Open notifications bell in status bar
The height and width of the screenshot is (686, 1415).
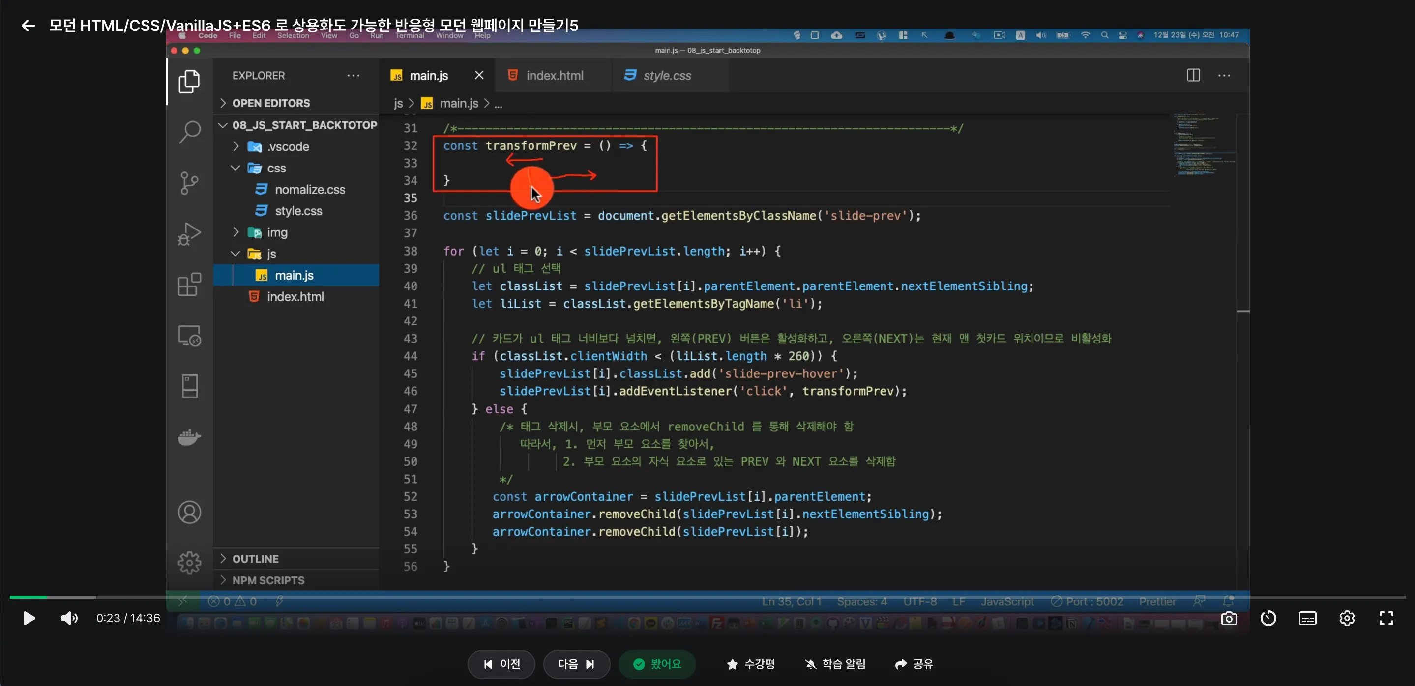tap(1229, 601)
